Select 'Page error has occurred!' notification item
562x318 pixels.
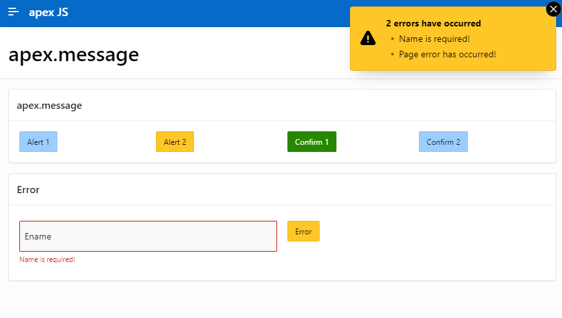(x=447, y=54)
